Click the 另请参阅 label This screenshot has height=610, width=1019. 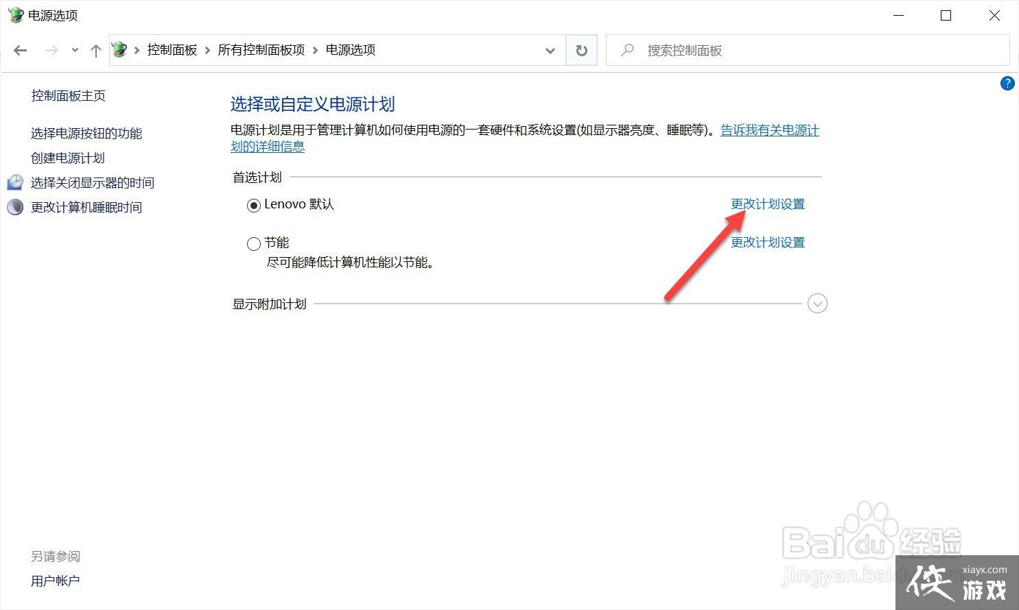pos(56,556)
